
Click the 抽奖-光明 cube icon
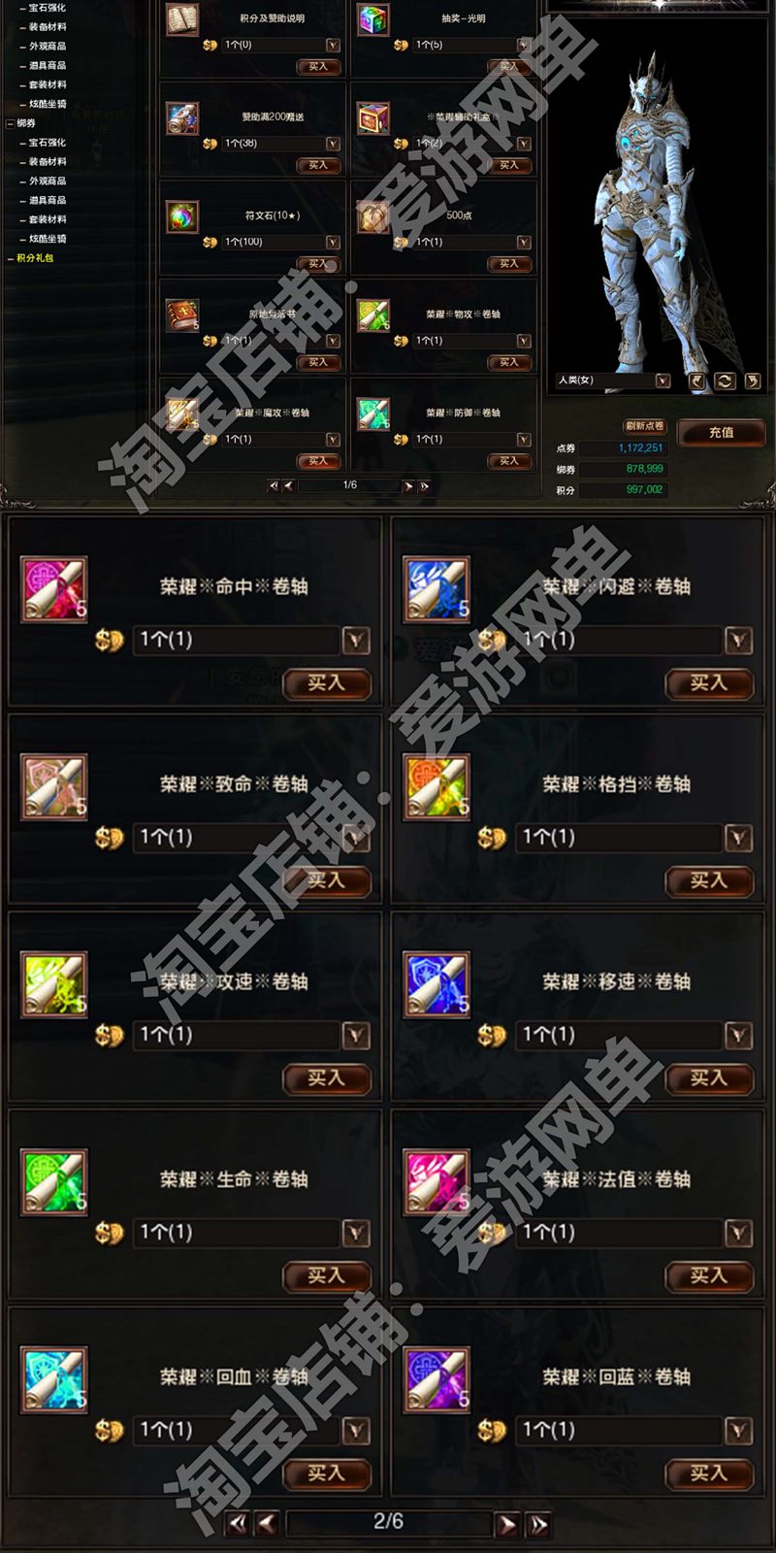pyautogui.click(x=373, y=19)
